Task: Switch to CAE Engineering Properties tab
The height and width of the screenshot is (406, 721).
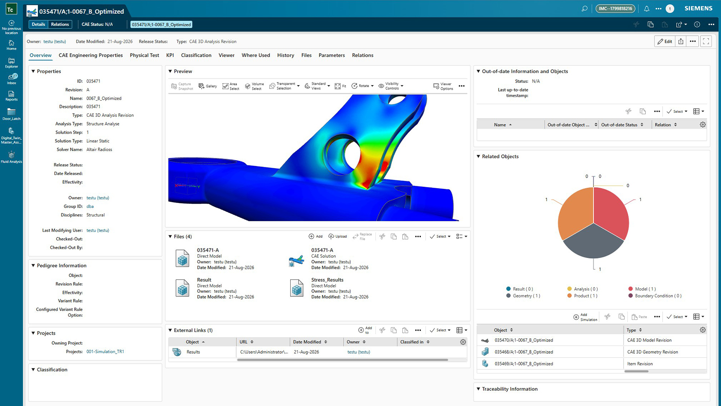Action: point(91,55)
